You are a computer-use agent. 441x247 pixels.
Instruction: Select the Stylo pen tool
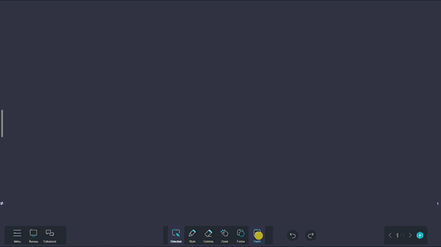(192, 235)
